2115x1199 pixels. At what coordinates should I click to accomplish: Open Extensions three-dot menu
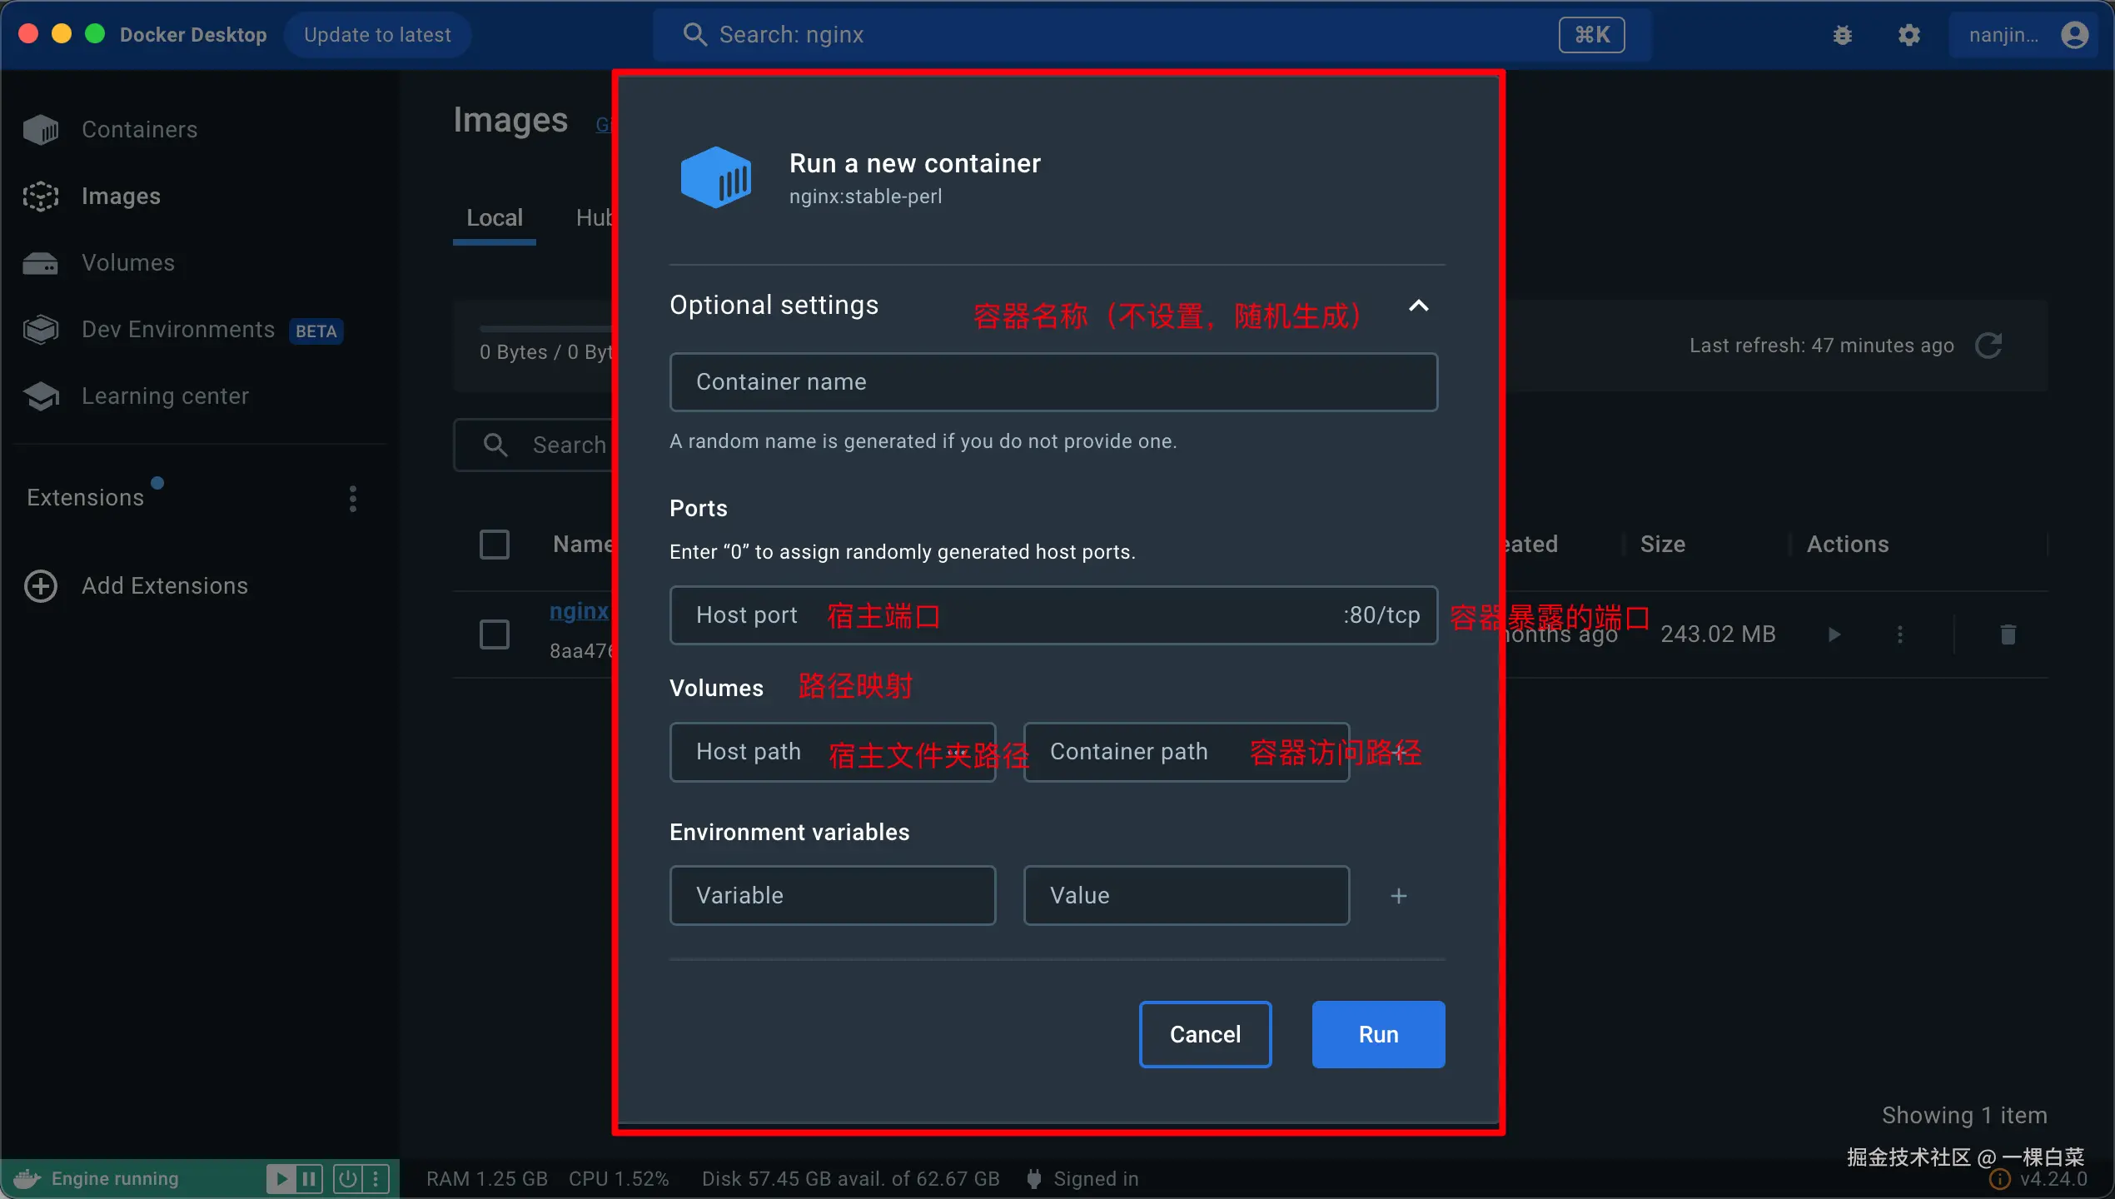(353, 498)
